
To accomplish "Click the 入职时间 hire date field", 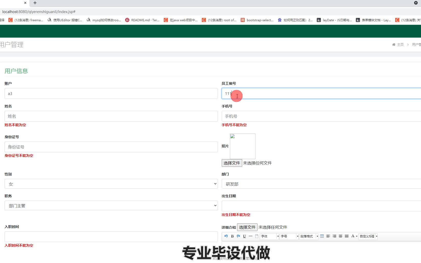I will [111, 237].
